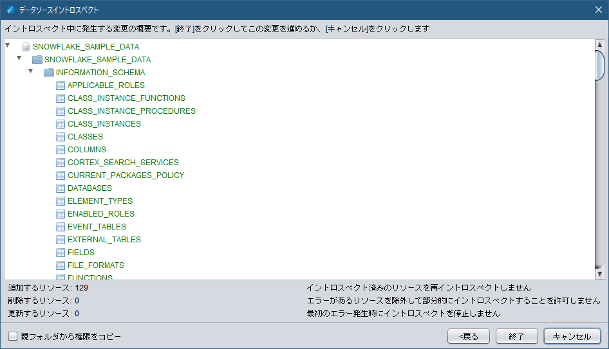The image size is (609, 349).
Task: Select the CLASS_INSTANCES row
Action: 104,123
